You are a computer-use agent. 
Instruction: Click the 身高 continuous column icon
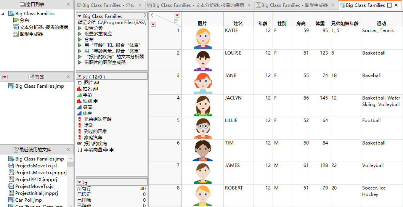click(79, 107)
